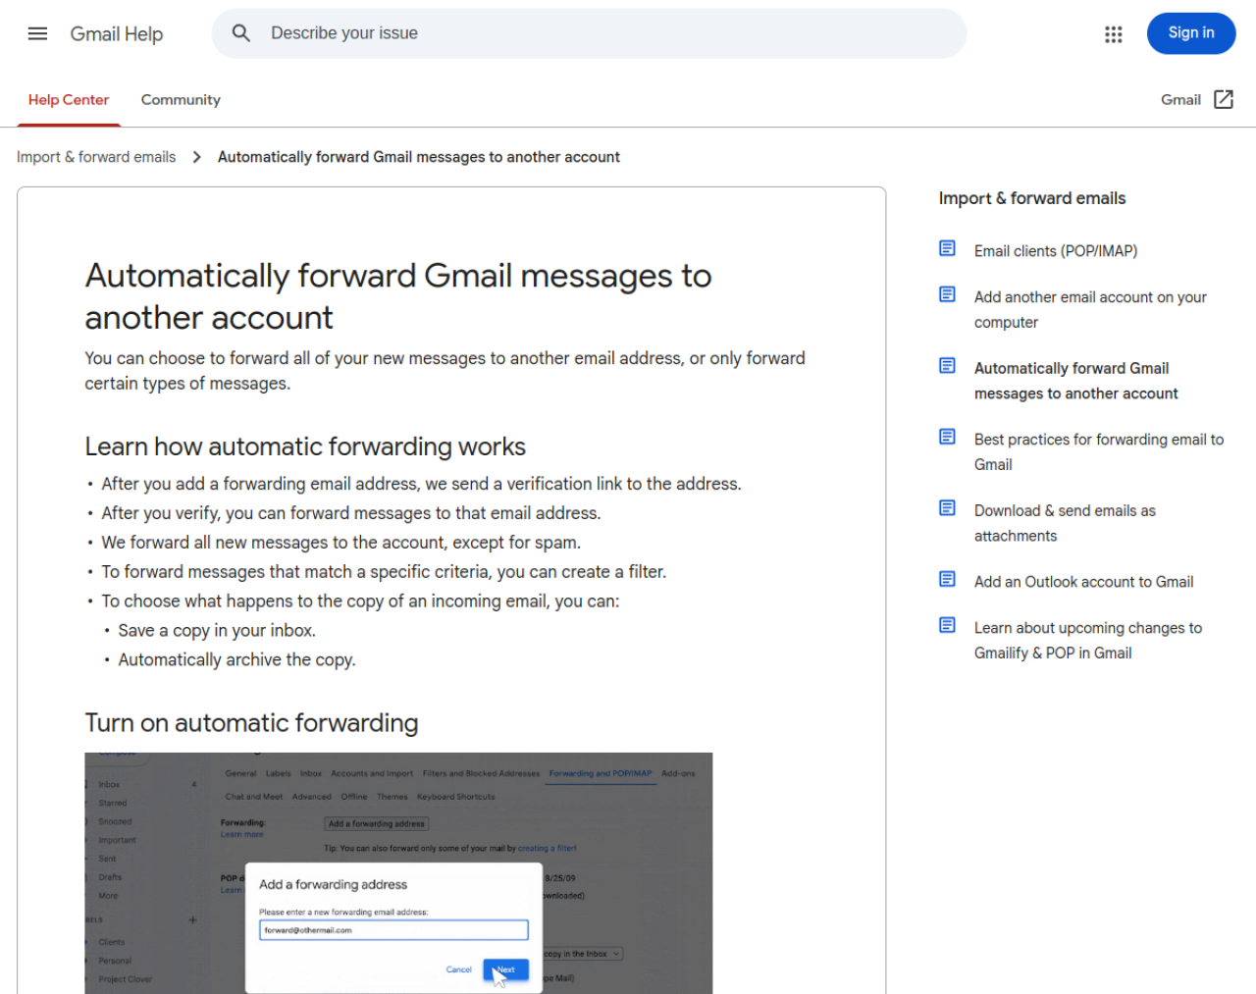Open Automatically forward Gmail messages sidebar link
The width and height of the screenshot is (1256, 994).
pos(1075,381)
